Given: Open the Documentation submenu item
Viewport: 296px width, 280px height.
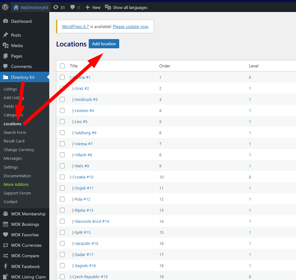Looking at the screenshot, I should pos(17,176).
